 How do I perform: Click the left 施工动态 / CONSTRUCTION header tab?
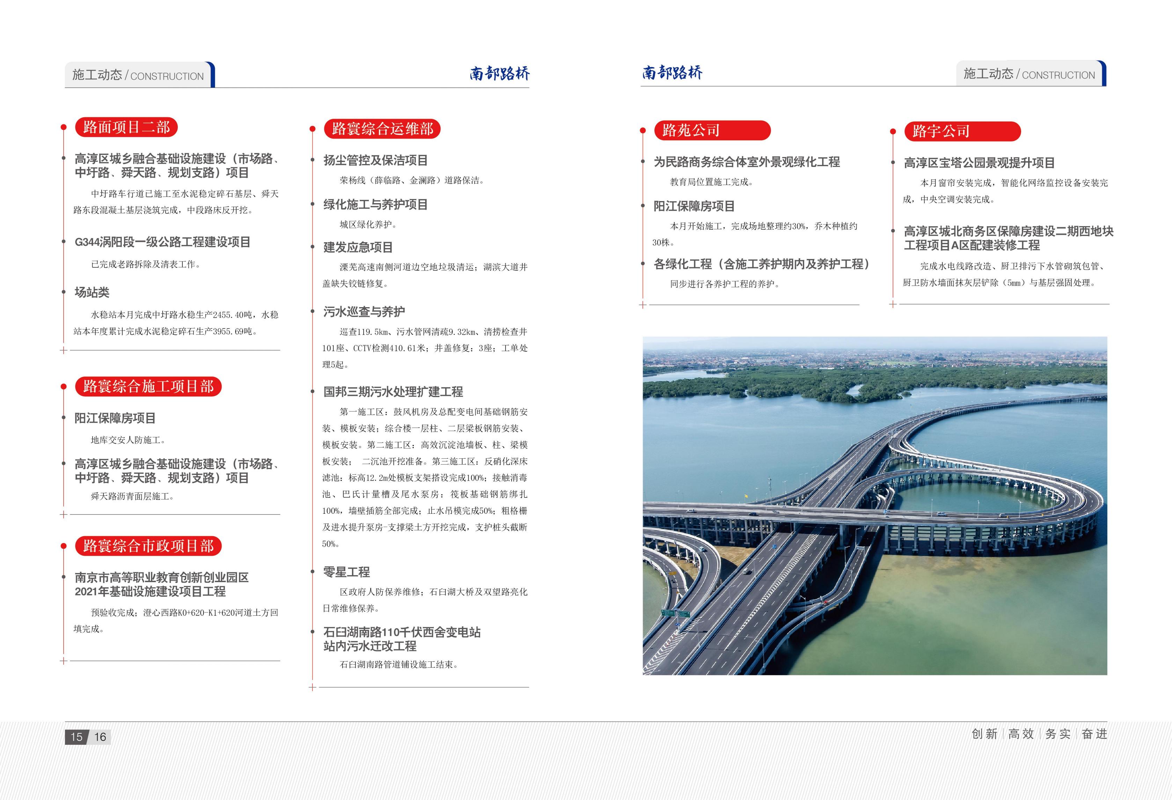[140, 75]
